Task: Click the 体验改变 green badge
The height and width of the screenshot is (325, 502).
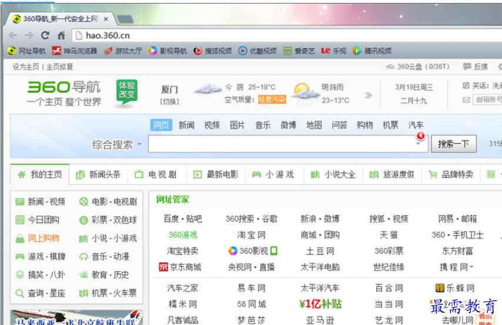Action: tap(127, 92)
